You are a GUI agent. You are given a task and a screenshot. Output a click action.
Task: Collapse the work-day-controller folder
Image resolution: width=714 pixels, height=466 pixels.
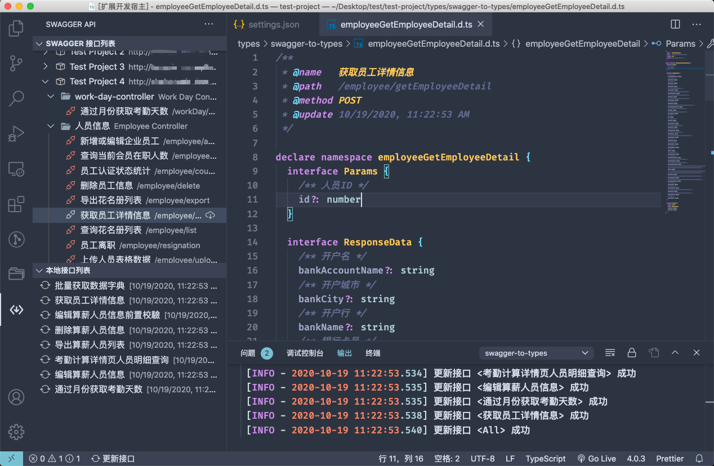(x=51, y=96)
